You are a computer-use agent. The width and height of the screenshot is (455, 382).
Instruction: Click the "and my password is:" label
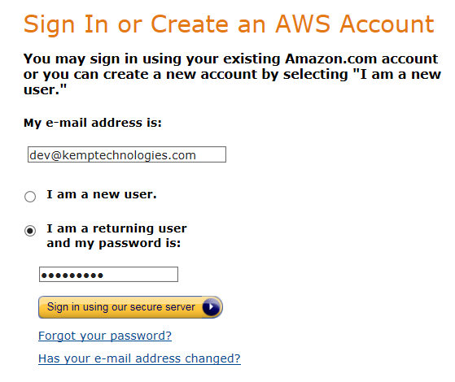point(114,243)
